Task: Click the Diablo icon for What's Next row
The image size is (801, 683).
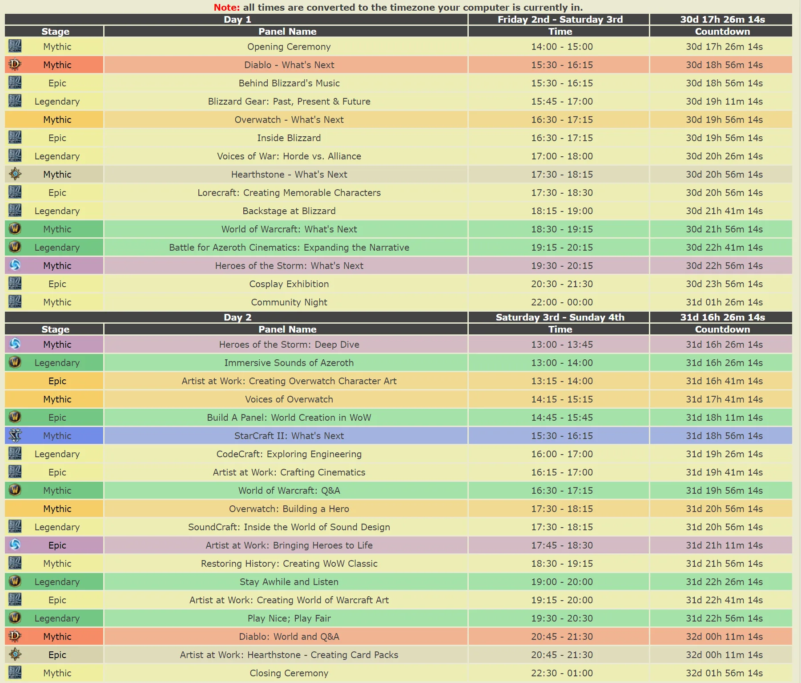Action: (x=15, y=64)
